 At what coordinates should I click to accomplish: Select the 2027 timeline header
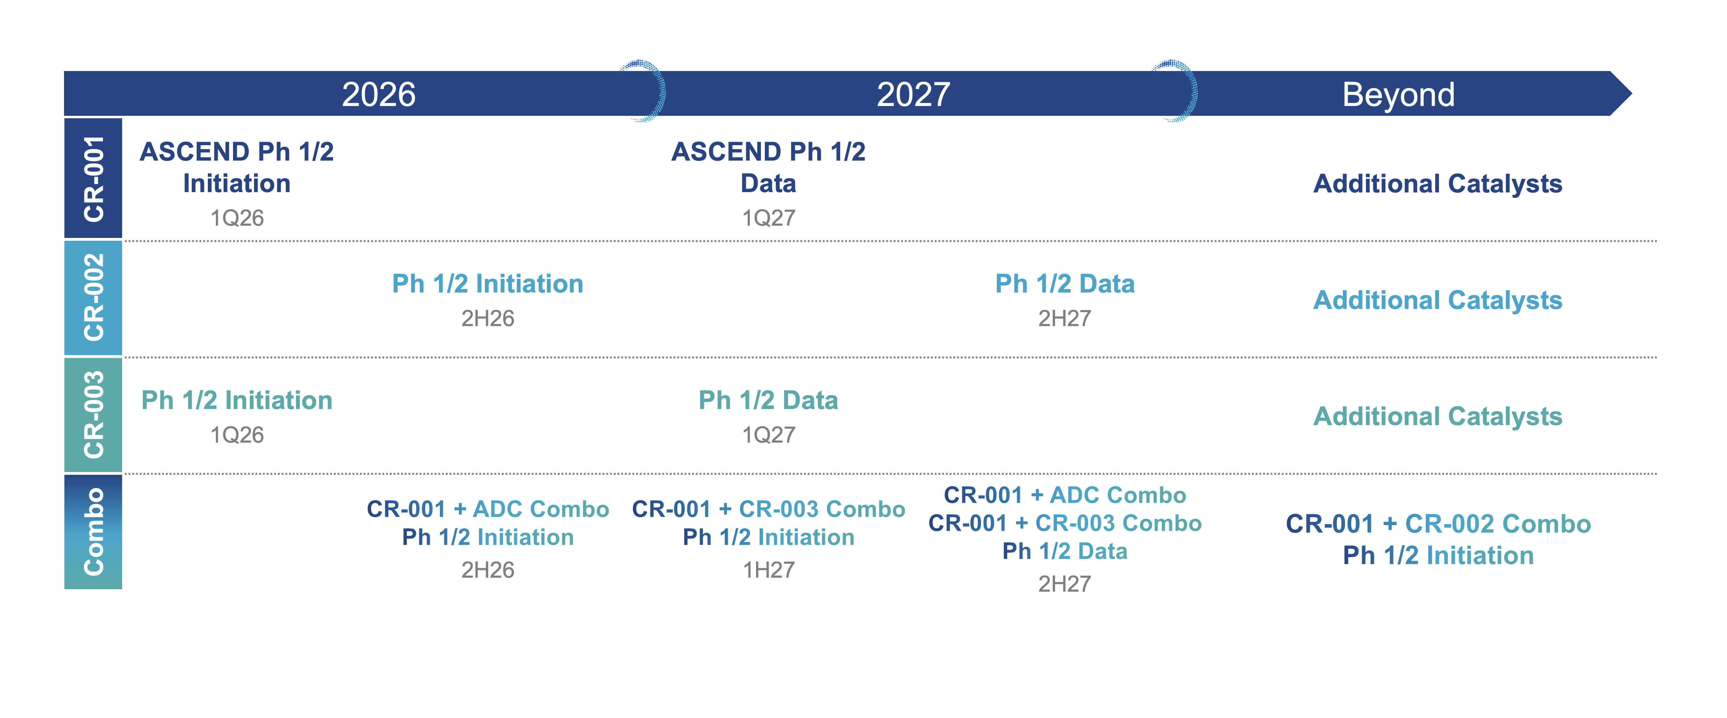(913, 94)
